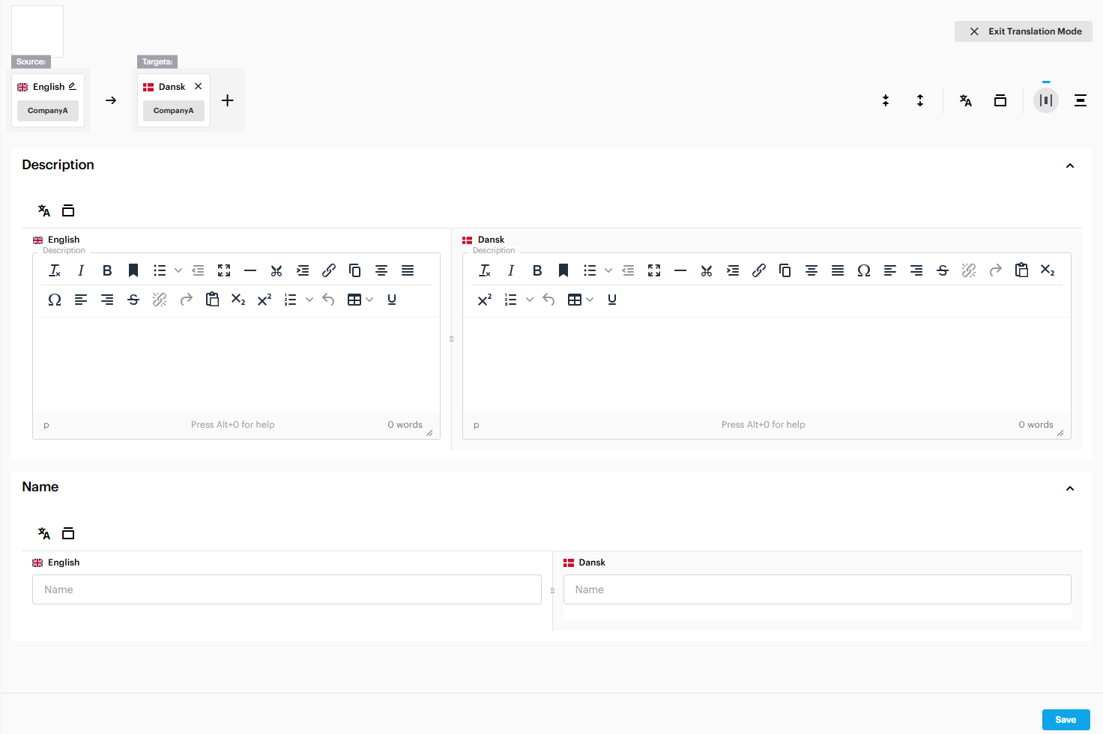Open the bullet list style dropdown in the English toolbar

point(178,270)
